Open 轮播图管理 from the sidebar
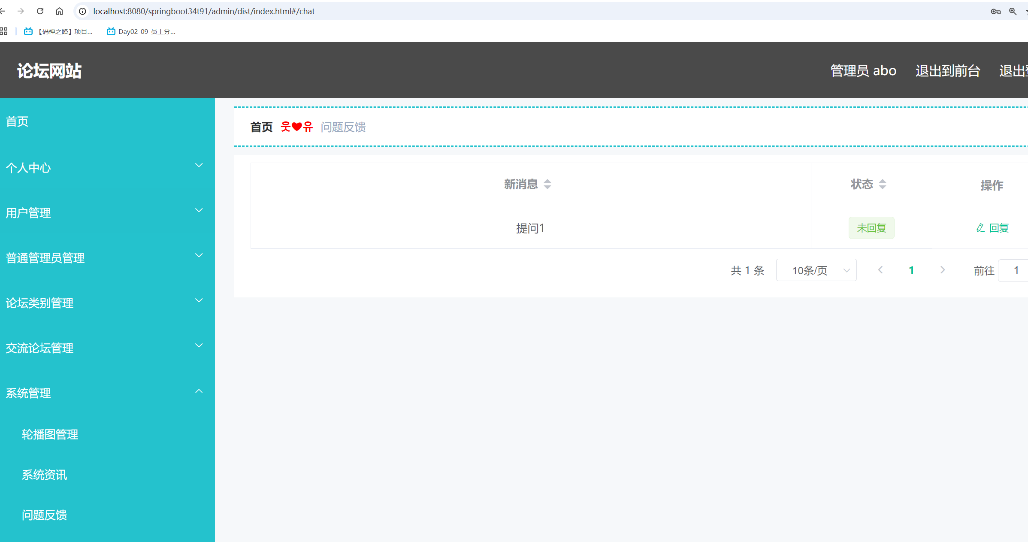This screenshot has height=542, width=1028. click(x=50, y=434)
